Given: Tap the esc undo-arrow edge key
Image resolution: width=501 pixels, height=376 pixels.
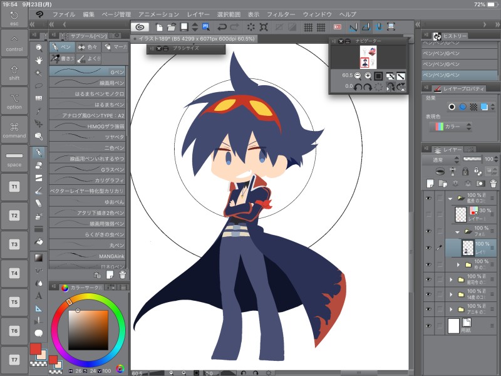Looking at the screenshot, I should point(14,18).
